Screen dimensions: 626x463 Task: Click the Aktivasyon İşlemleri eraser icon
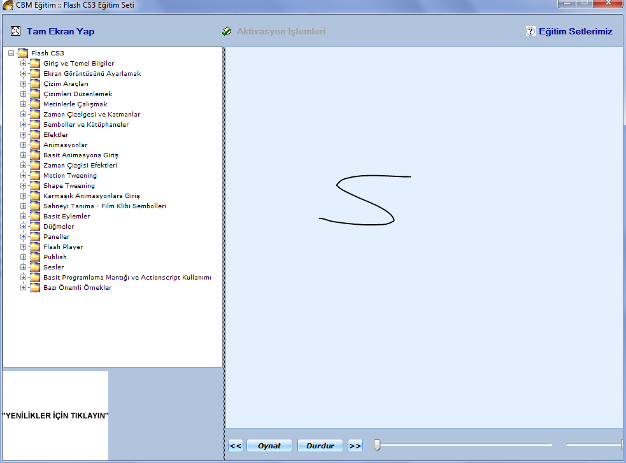(227, 31)
